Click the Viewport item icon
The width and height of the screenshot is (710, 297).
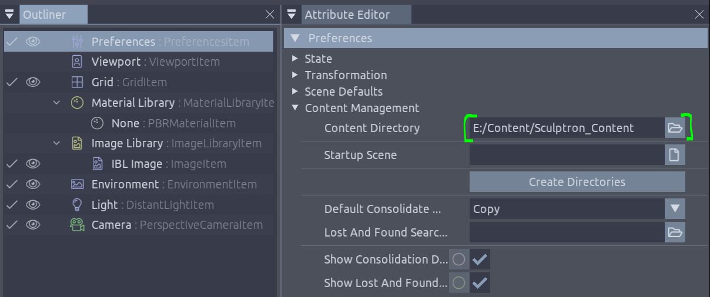tap(77, 62)
